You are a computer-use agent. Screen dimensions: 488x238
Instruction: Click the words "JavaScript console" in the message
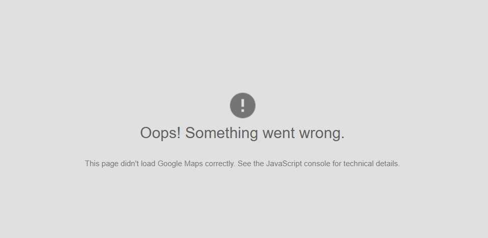[x=298, y=164]
